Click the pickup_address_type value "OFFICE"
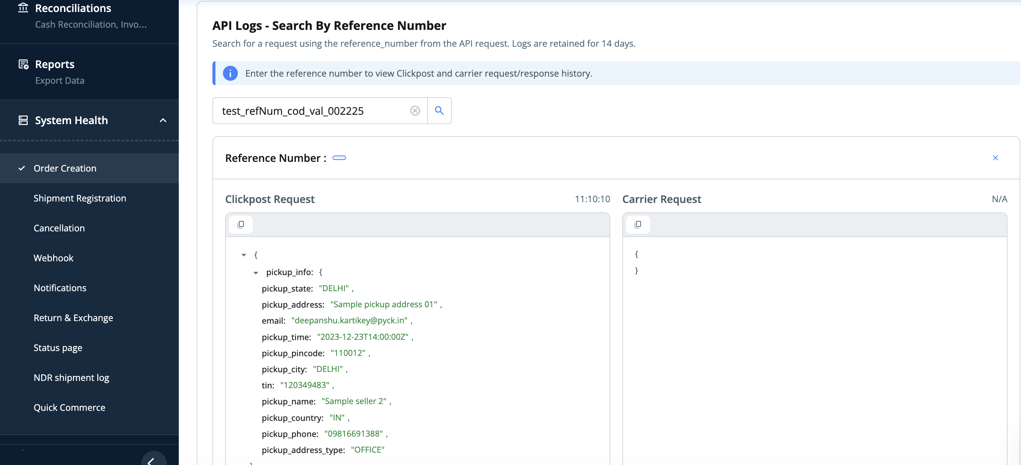The image size is (1021, 465). 367,450
